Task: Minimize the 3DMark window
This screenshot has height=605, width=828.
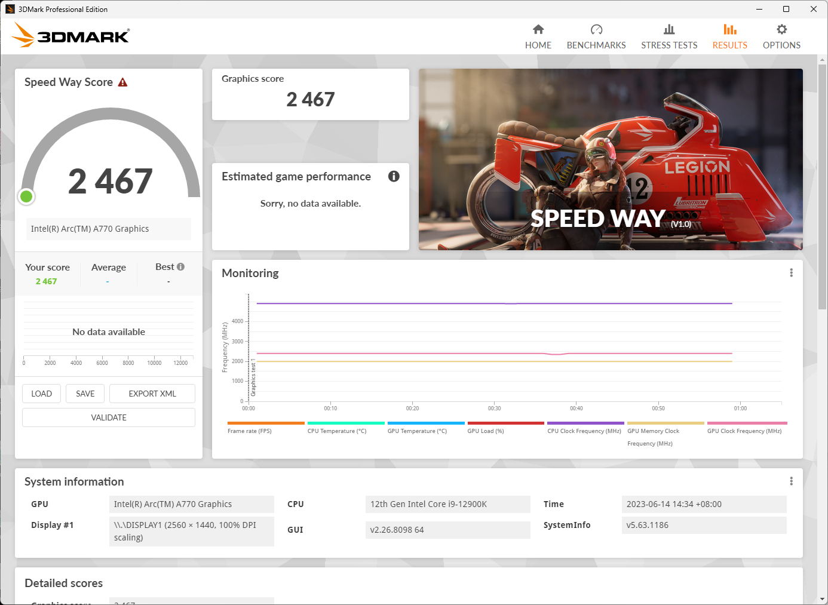Action: coord(759,9)
